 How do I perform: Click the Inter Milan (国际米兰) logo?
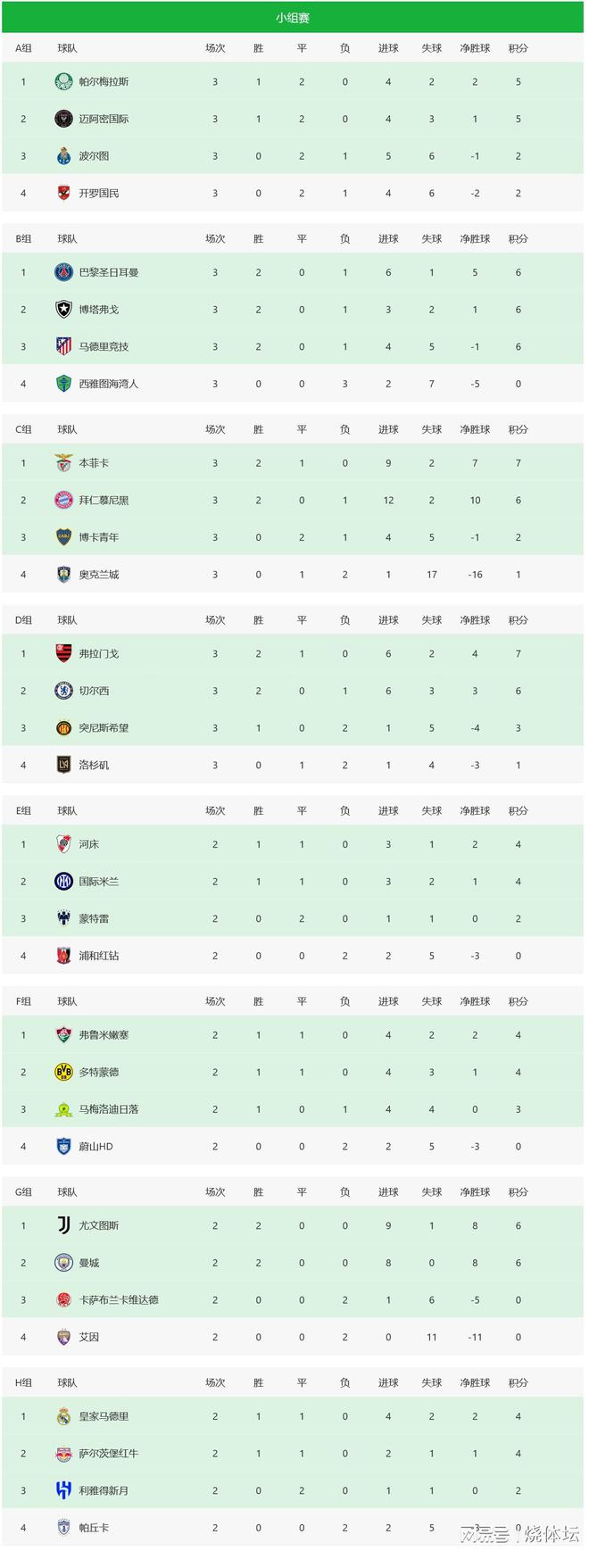pyautogui.click(x=63, y=882)
